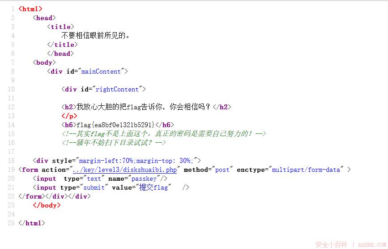Click the closing head tag on line 6
The width and height of the screenshot is (388, 249).
[x=60, y=53]
